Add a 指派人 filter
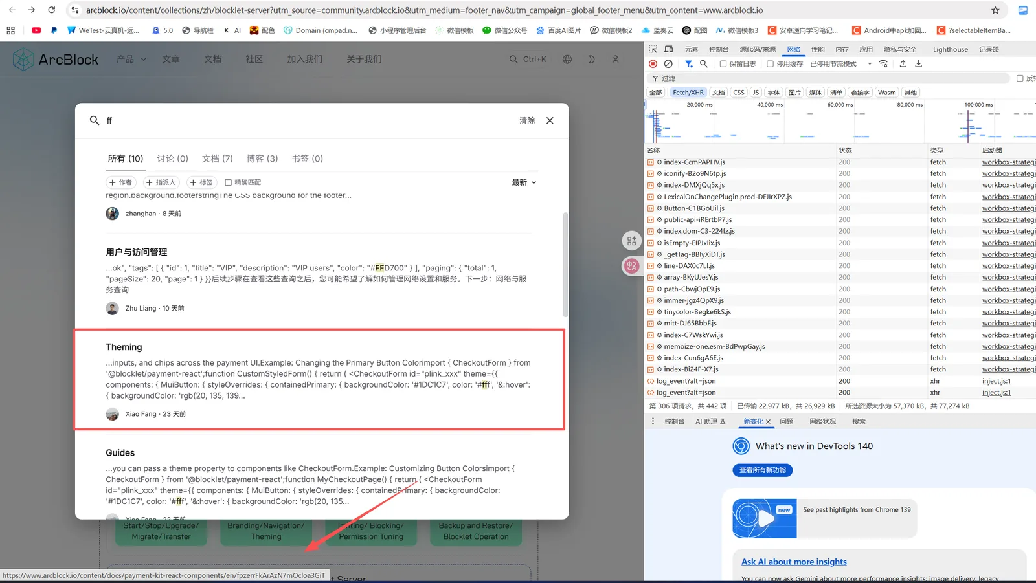 pos(161,182)
